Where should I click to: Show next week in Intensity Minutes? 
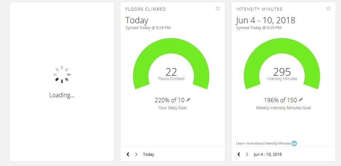point(247,154)
